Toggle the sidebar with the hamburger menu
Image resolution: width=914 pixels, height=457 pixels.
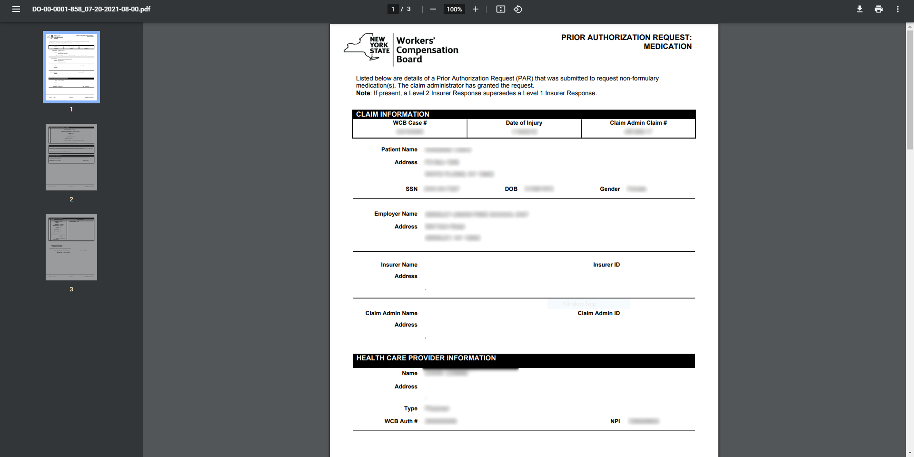coord(16,9)
